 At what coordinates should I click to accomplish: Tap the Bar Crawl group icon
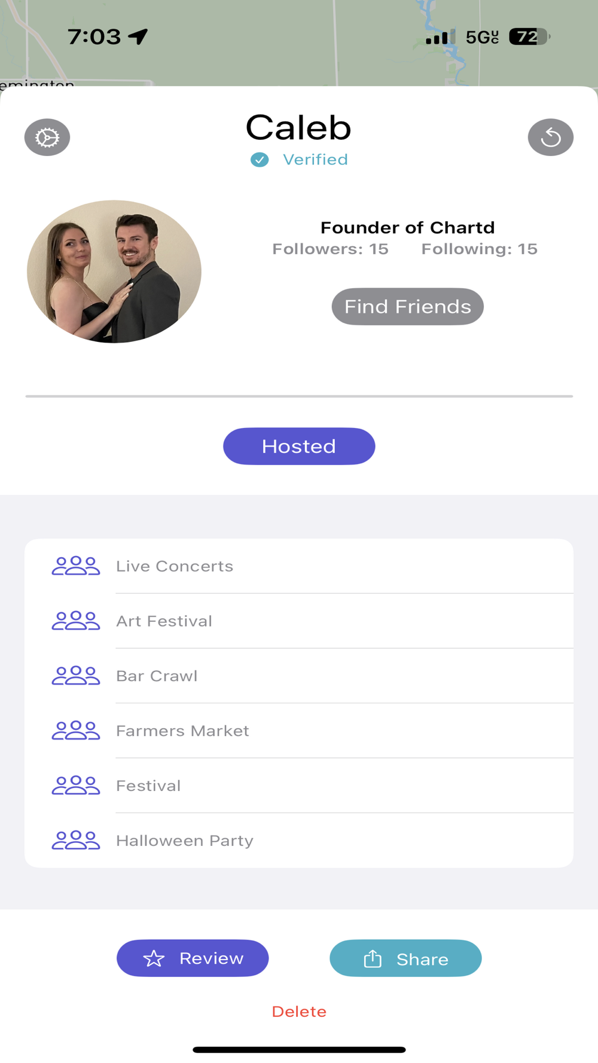coord(76,676)
